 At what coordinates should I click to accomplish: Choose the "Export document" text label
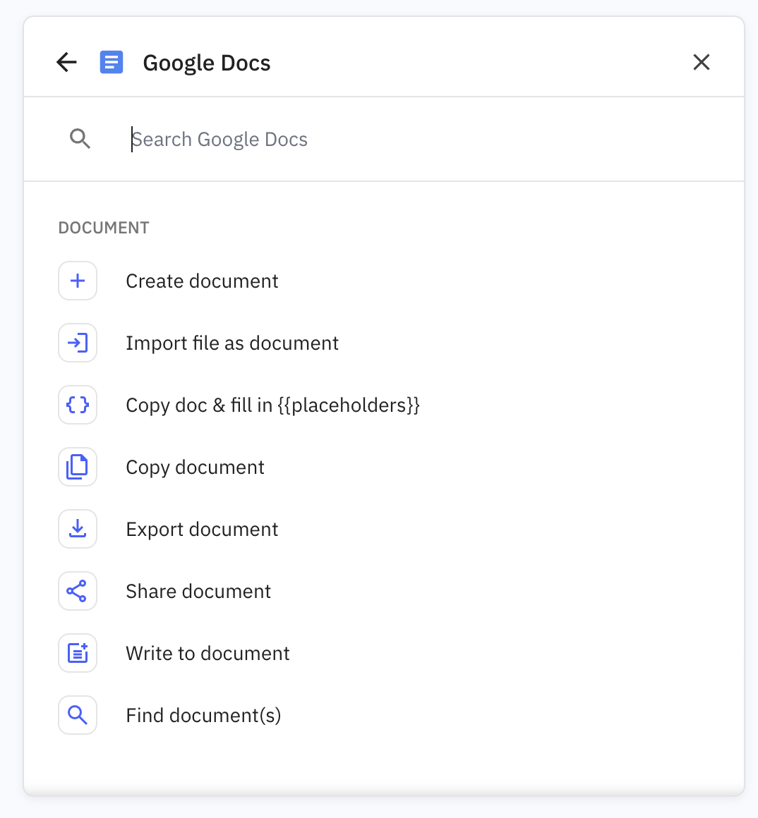[x=202, y=530]
